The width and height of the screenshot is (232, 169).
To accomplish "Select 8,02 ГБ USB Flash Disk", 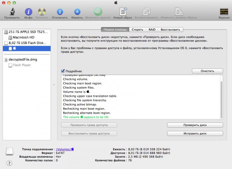I will 27,43.
